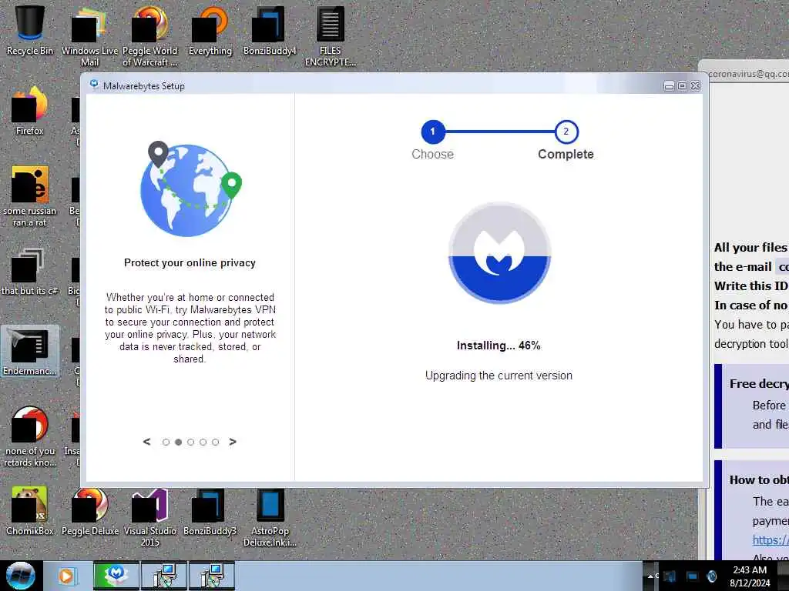Viewport: 789px width, 591px height.
Task: Click last installer taskbar button
Action: [211, 576]
